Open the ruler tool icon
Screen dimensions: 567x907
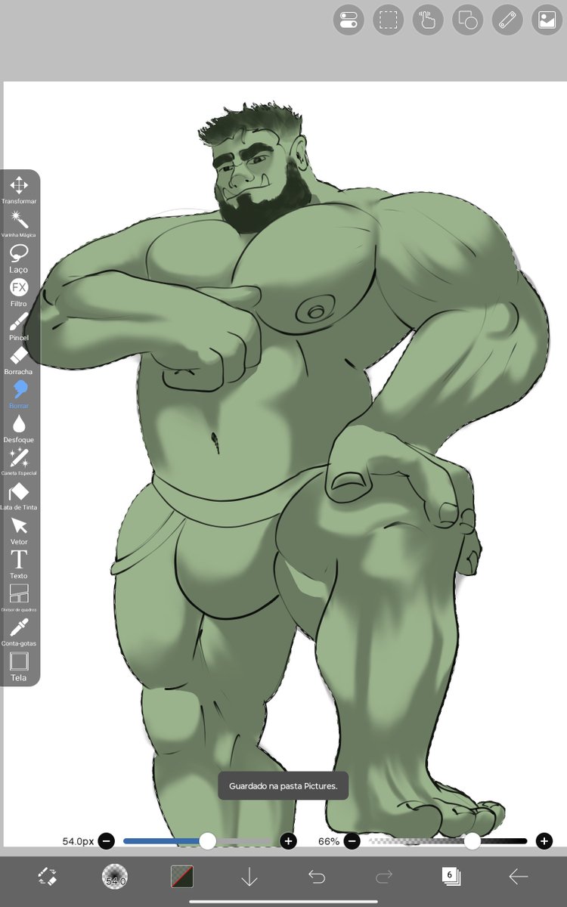pyautogui.click(x=507, y=20)
